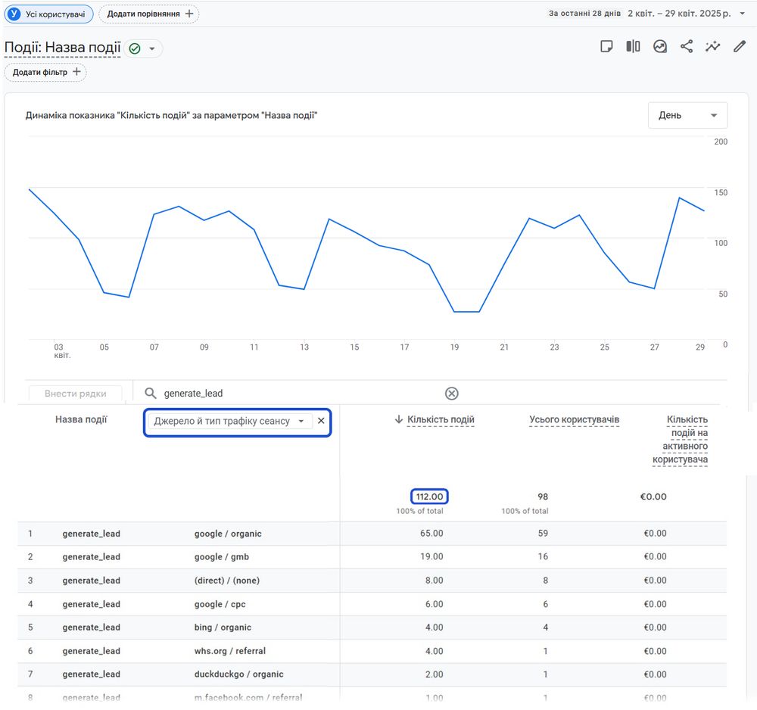
Task: Expand the report title dropdown arrow
Action: [x=151, y=48]
